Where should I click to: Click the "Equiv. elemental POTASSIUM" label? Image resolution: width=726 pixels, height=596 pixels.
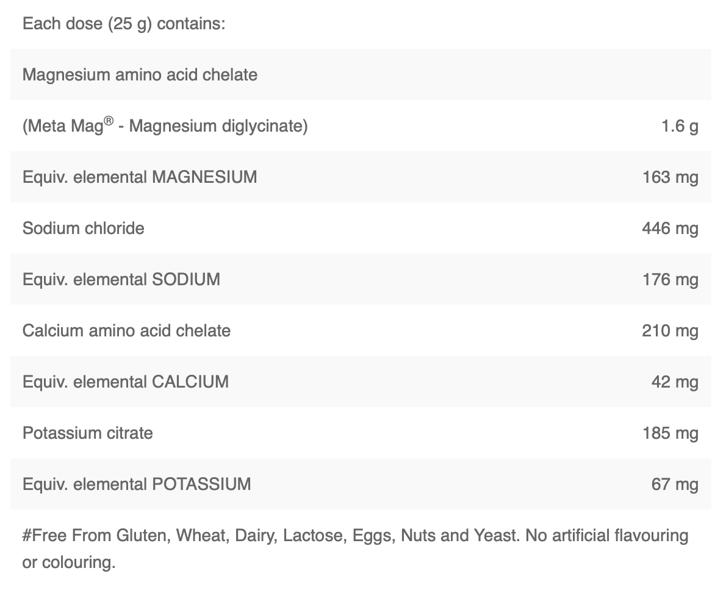tap(137, 484)
